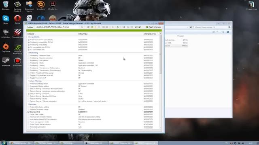Open Bandicam desktop shortcut

(x=17, y=62)
